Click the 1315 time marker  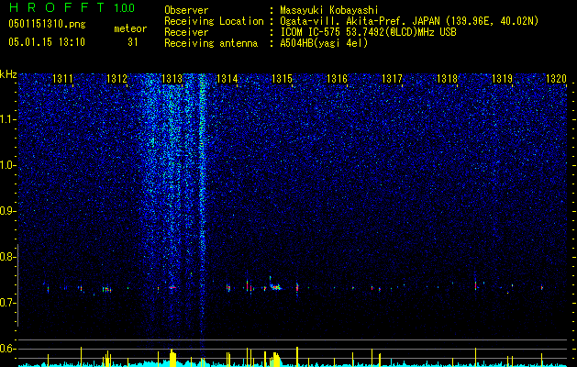coord(282,78)
